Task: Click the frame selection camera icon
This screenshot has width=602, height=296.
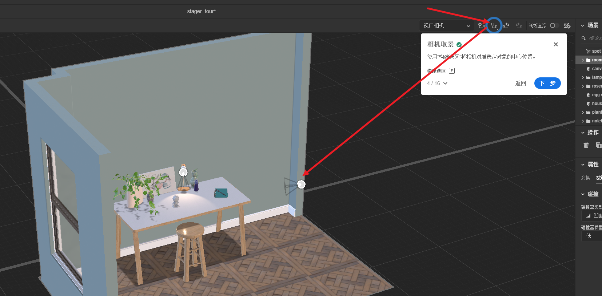Action: pyautogui.click(x=494, y=25)
